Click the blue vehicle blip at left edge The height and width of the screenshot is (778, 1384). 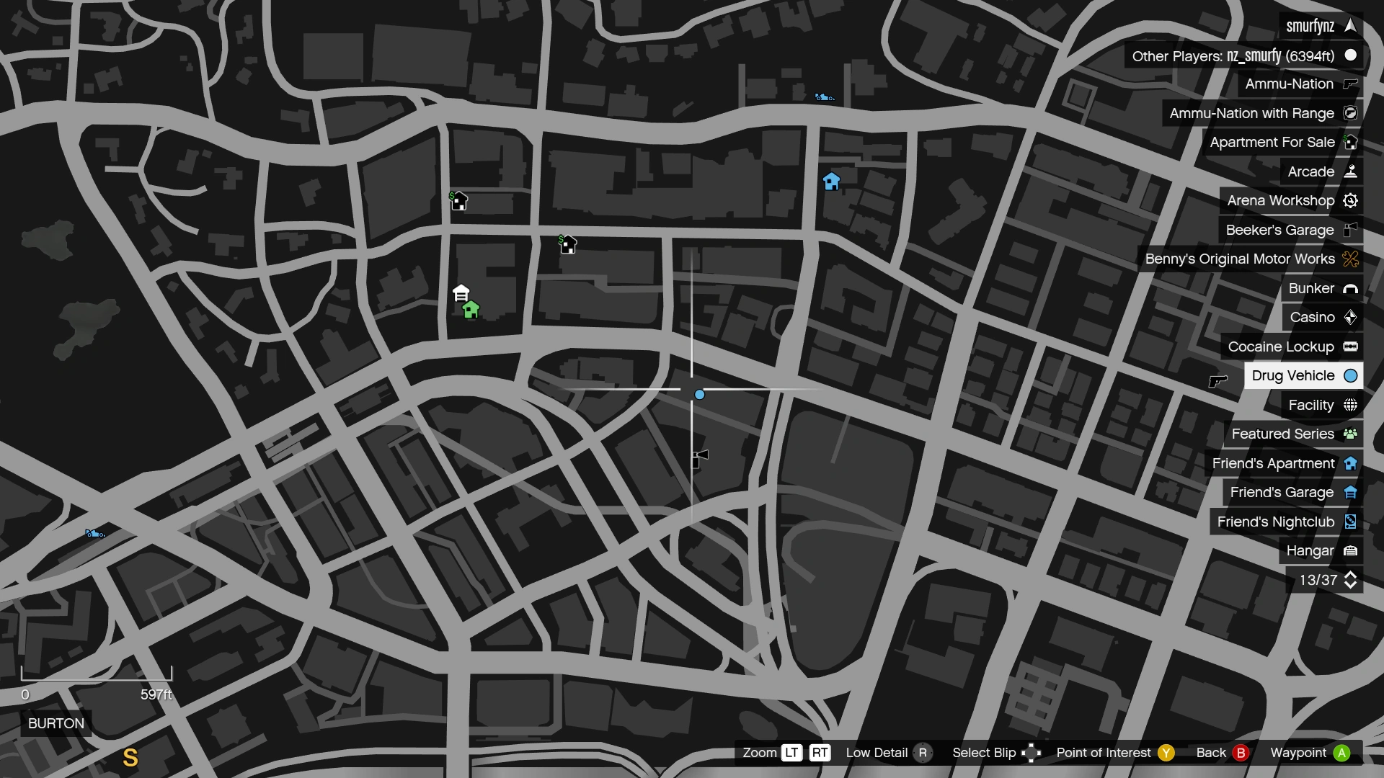95,534
